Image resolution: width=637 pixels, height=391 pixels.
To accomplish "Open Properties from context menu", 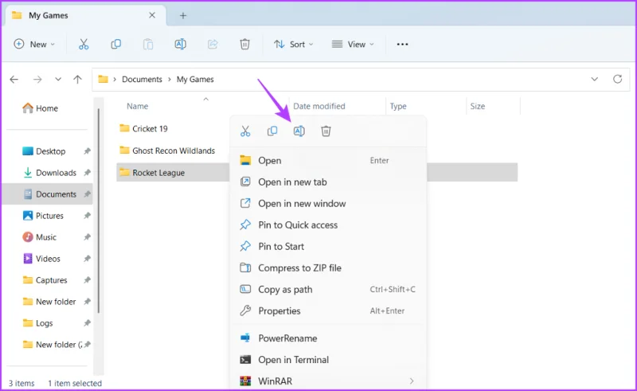I will pyautogui.click(x=328, y=311).
